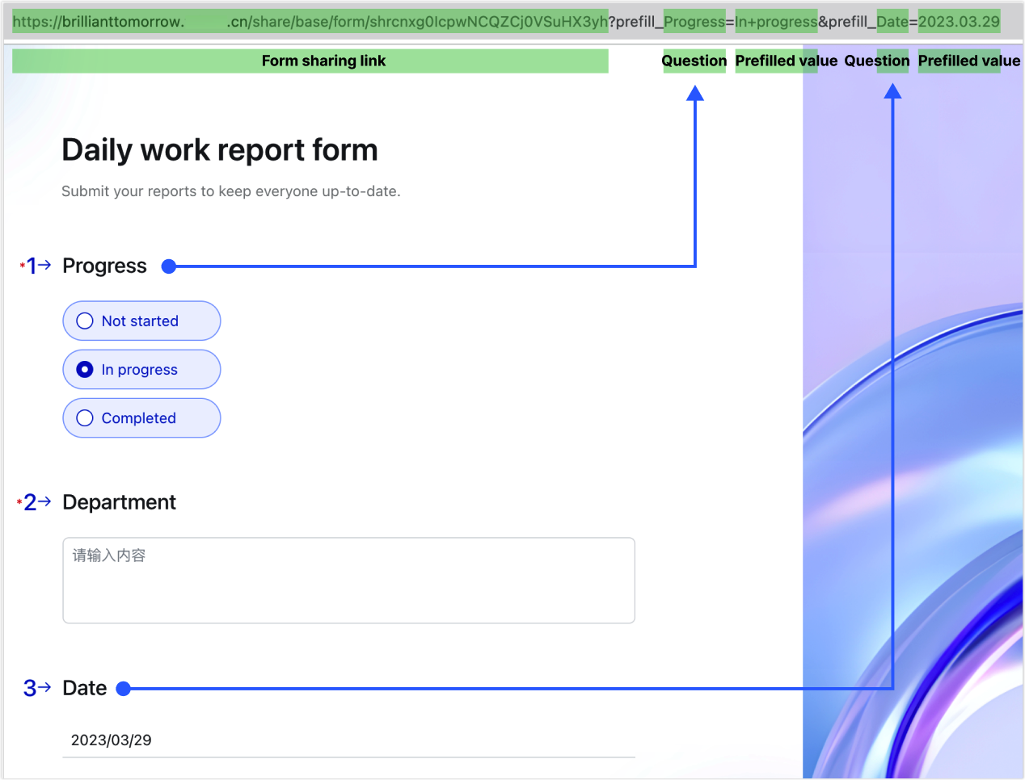1025x780 pixels.
Task: Click the "Daily work report form" title
Action: [x=219, y=149]
